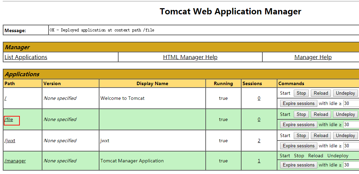Stop the /jwxt application
The image size is (359, 174).
tap(301, 135)
